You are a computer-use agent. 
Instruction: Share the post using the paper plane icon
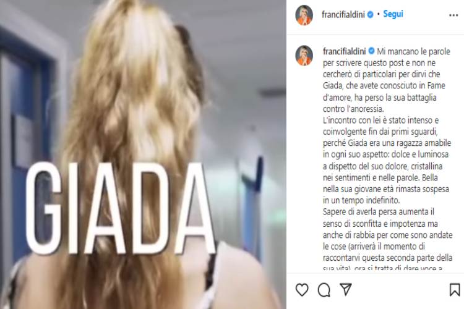pos(346,289)
